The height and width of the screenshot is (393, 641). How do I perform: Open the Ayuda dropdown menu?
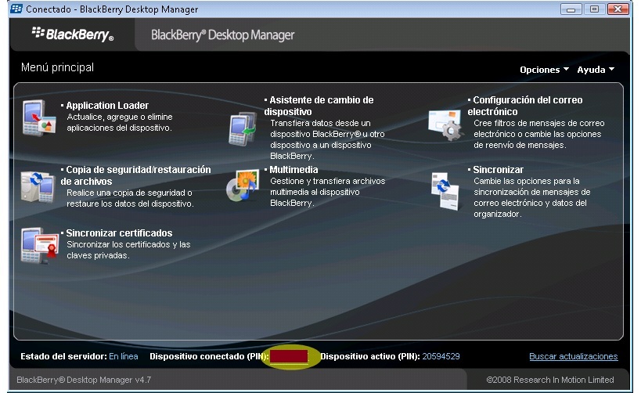pyautogui.click(x=596, y=70)
